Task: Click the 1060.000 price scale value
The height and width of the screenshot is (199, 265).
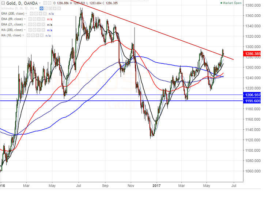Action: coord(253,171)
